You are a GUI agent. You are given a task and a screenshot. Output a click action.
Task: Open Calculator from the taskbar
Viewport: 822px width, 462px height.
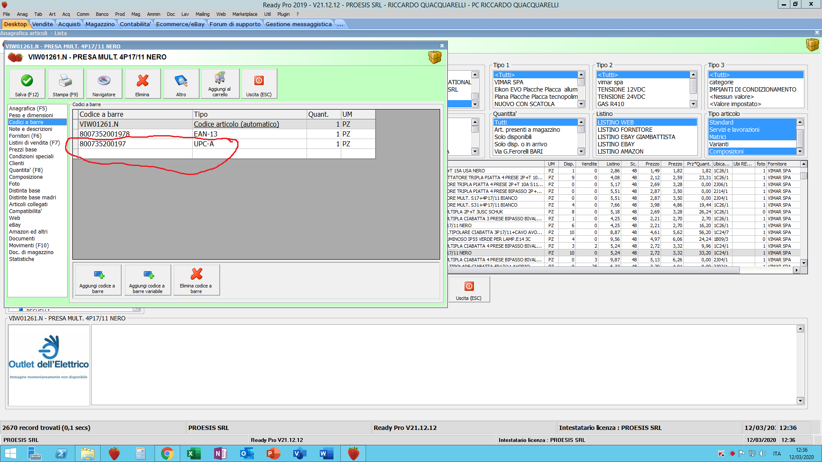(x=140, y=453)
